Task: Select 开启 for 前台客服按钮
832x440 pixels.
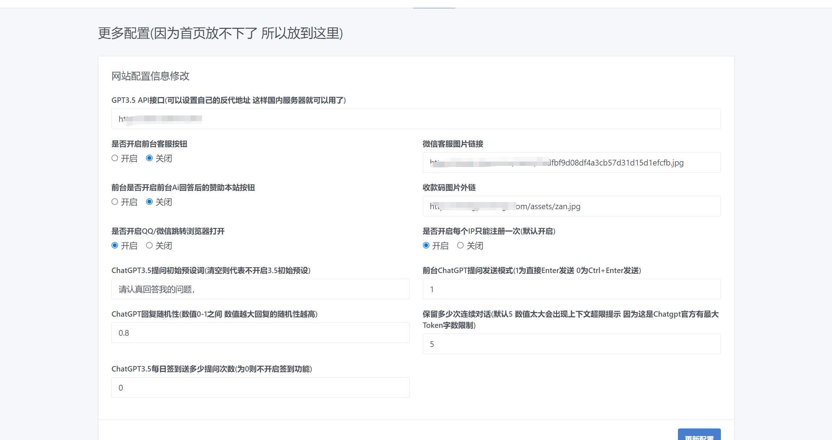Action: pos(115,158)
